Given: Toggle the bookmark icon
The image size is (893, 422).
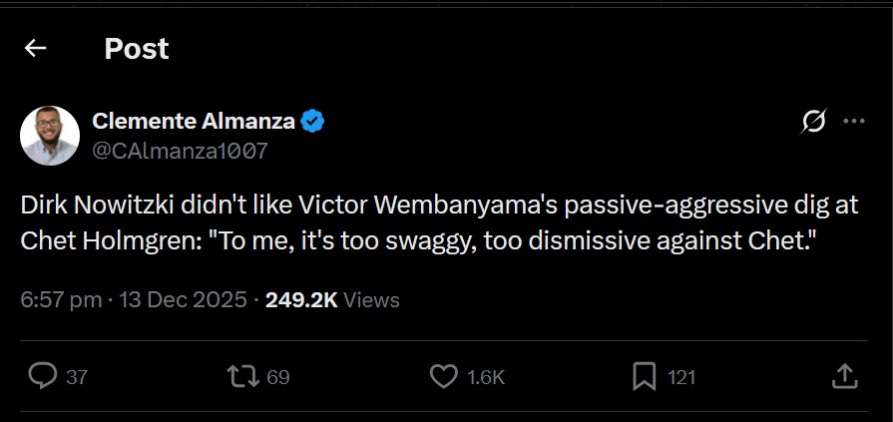Looking at the screenshot, I should (645, 376).
